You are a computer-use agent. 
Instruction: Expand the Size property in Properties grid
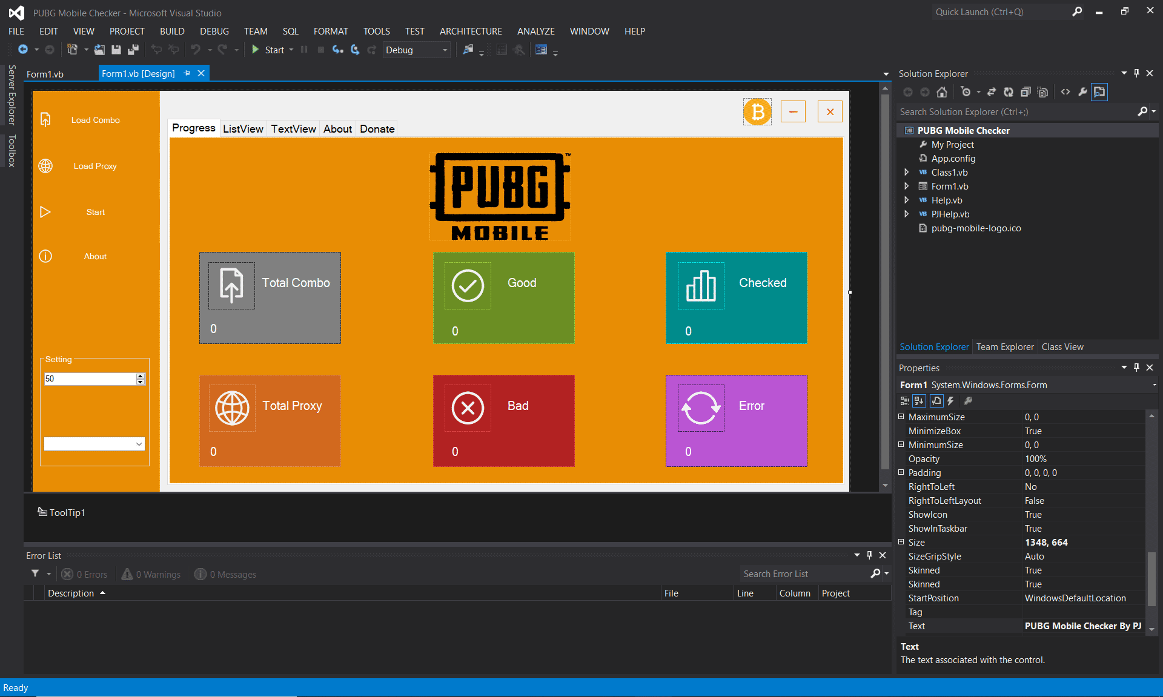pyautogui.click(x=901, y=542)
